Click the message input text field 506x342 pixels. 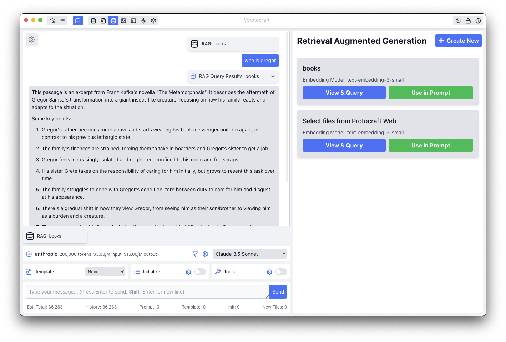pyautogui.click(x=147, y=292)
